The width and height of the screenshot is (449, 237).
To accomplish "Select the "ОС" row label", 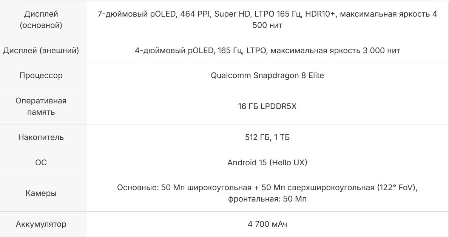I will tap(41, 163).
